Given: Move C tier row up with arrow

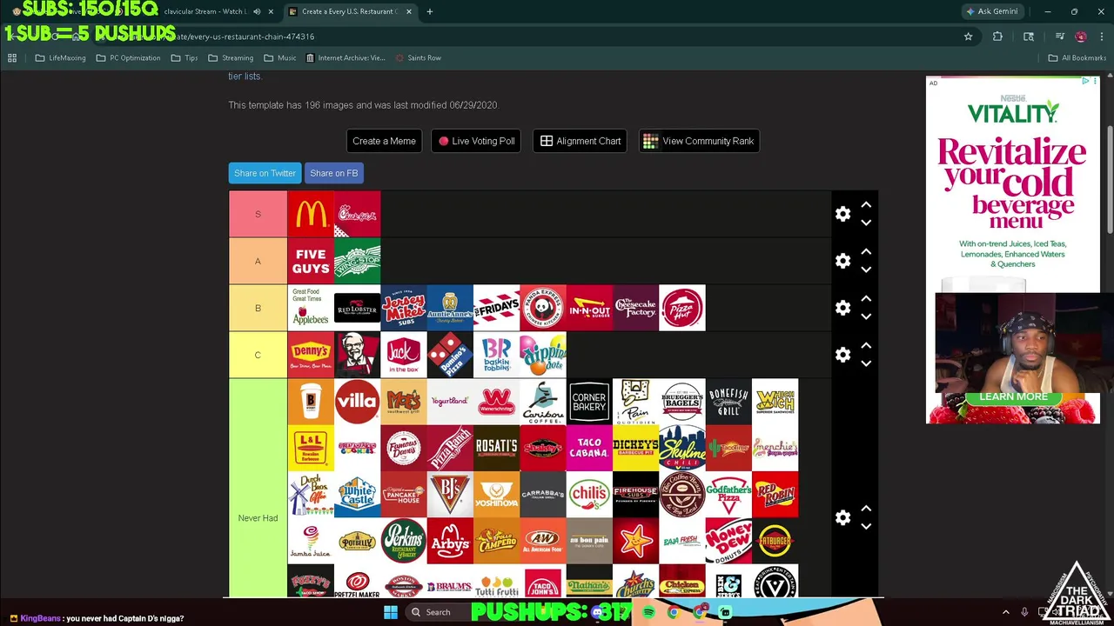Looking at the screenshot, I should pyautogui.click(x=866, y=346).
